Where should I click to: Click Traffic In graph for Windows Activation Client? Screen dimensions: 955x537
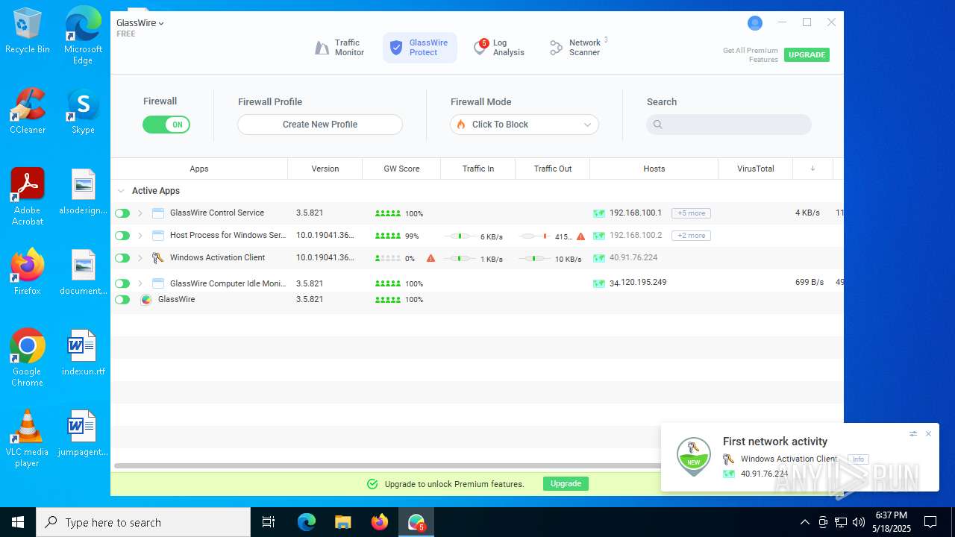(460, 258)
